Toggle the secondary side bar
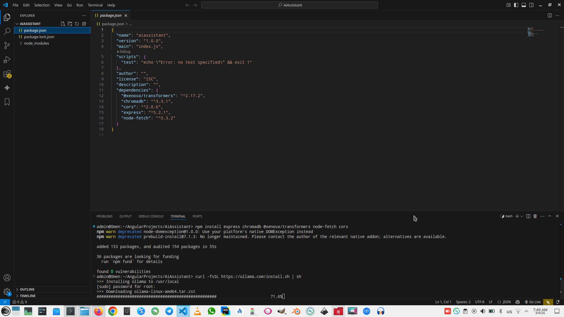This screenshot has height=317, width=564. click(x=531, y=5)
